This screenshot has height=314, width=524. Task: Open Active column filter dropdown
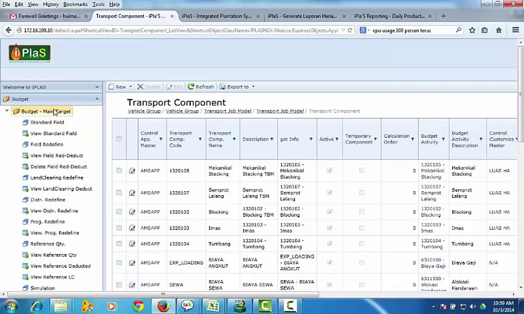(337, 139)
